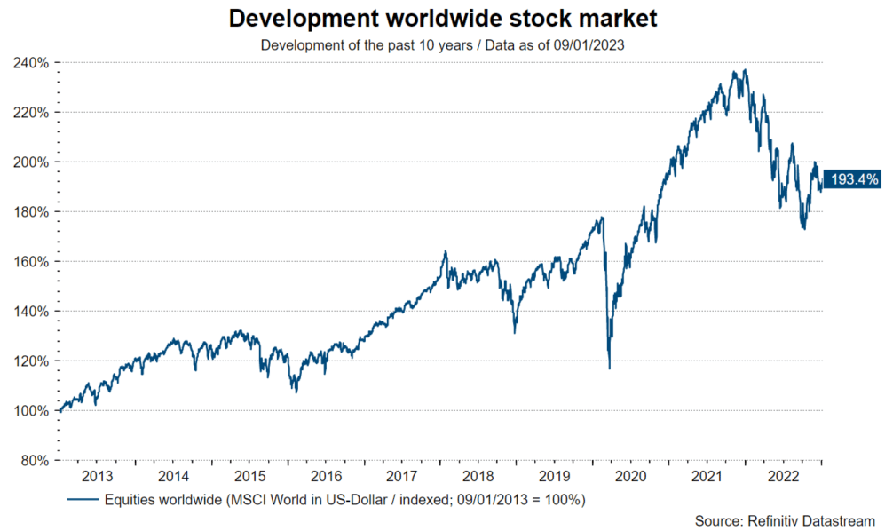Viewport: 885px width, 531px height.
Task: Select the 2020 x-axis year label
Action: coord(630,476)
